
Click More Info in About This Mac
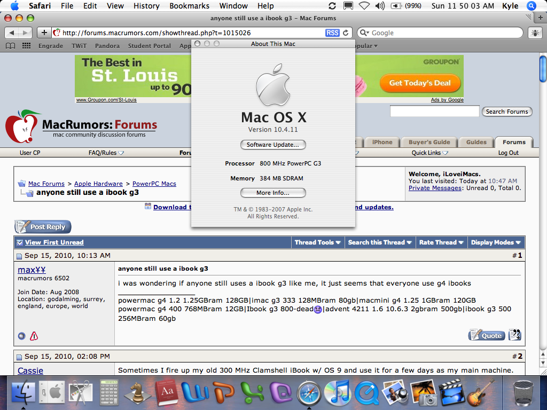[x=273, y=193]
